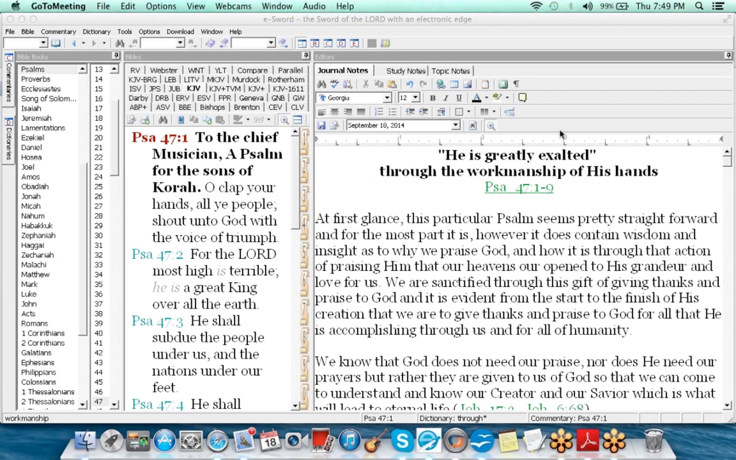The height and width of the screenshot is (460, 736).
Task: Start a numbered list in the editor
Action: (379, 112)
